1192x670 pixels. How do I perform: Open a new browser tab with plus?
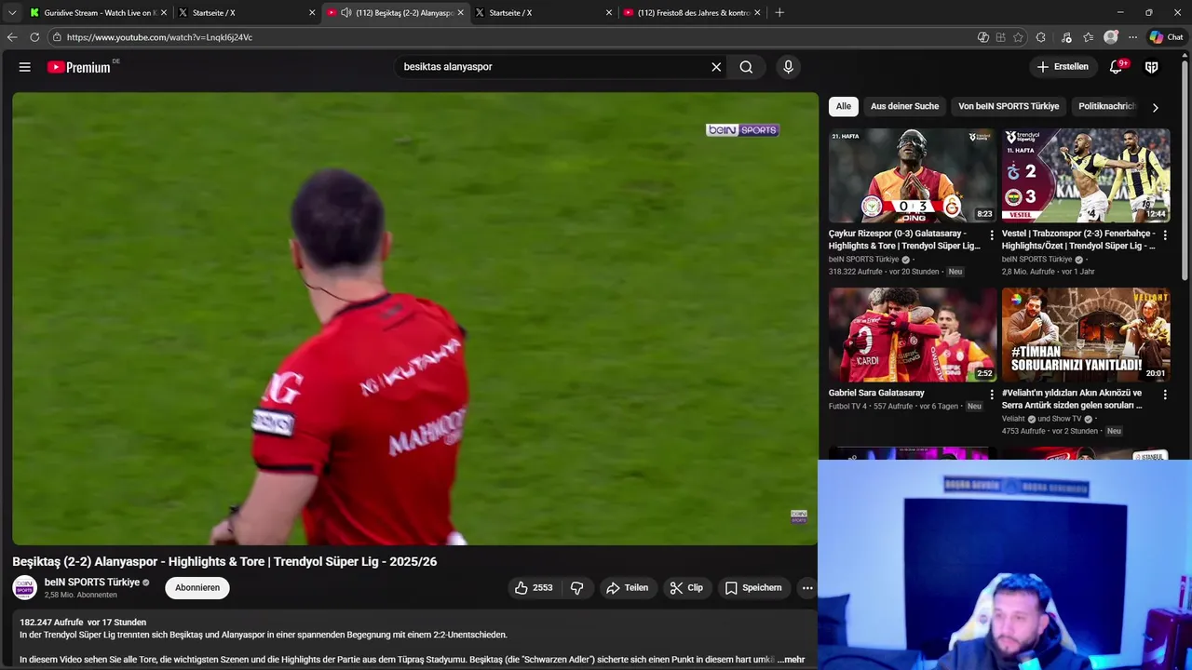click(x=779, y=13)
